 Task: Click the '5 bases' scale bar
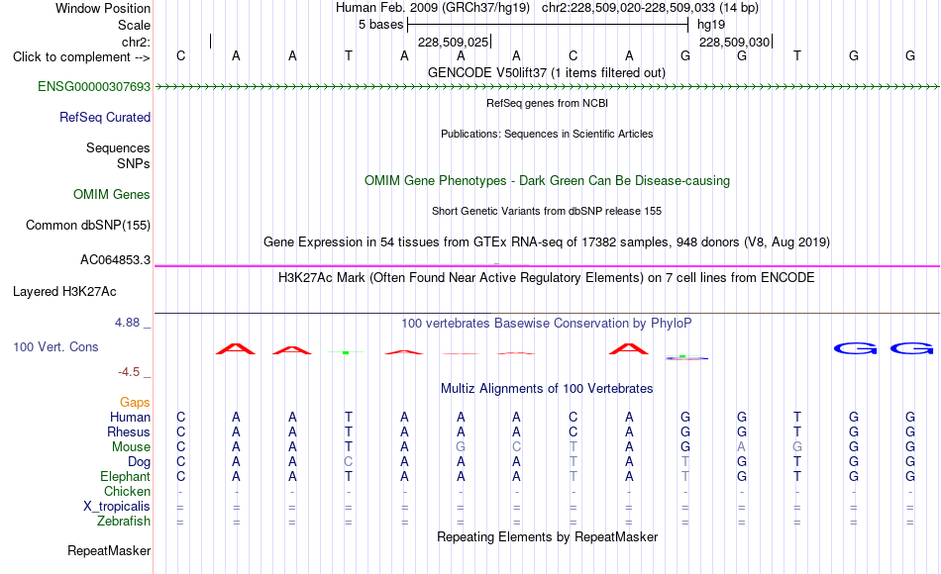coord(548,25)
